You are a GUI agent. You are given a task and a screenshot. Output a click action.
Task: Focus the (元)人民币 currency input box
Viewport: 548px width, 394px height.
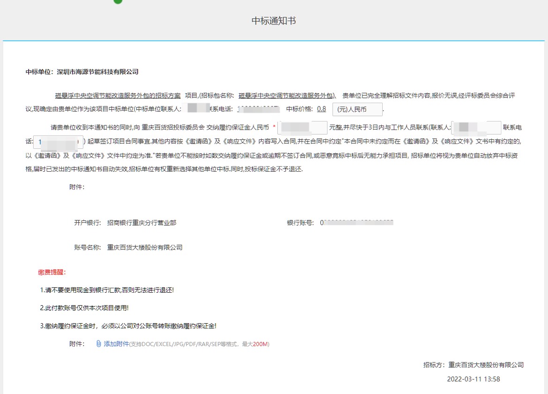pyautogui.click(x=357, y=109)
